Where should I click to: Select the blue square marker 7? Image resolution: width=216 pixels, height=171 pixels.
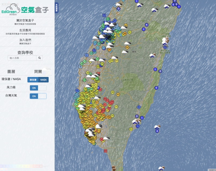(x=104, y=15)
